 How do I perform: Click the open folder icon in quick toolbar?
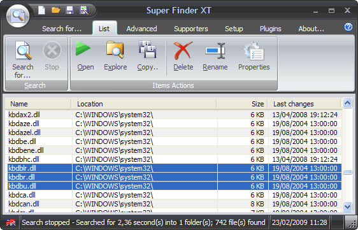(55, 10)
